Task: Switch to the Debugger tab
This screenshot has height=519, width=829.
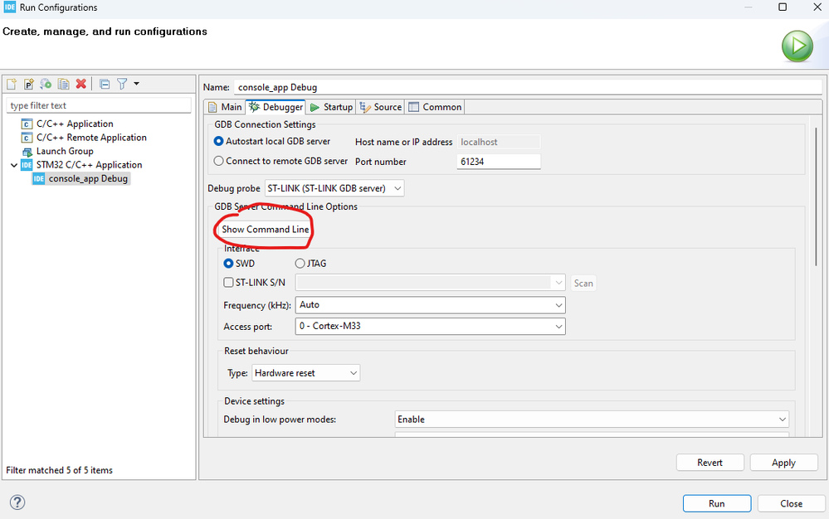Action: [276, 107]
